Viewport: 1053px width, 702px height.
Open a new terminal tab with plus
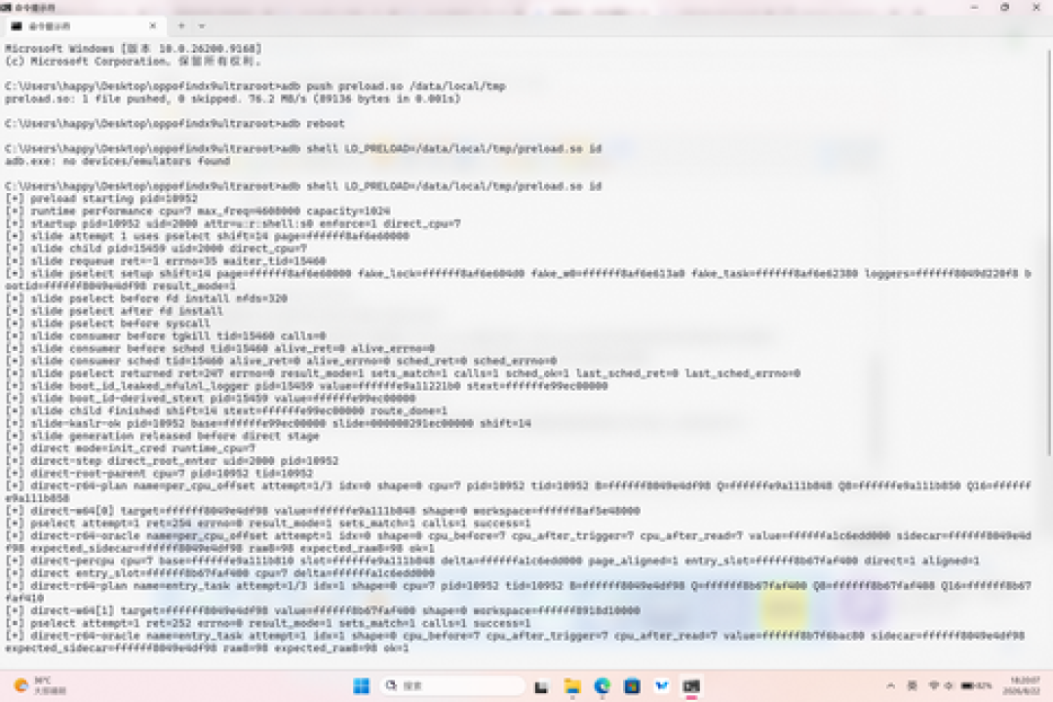pyautogui.click(x=181, y=26)
